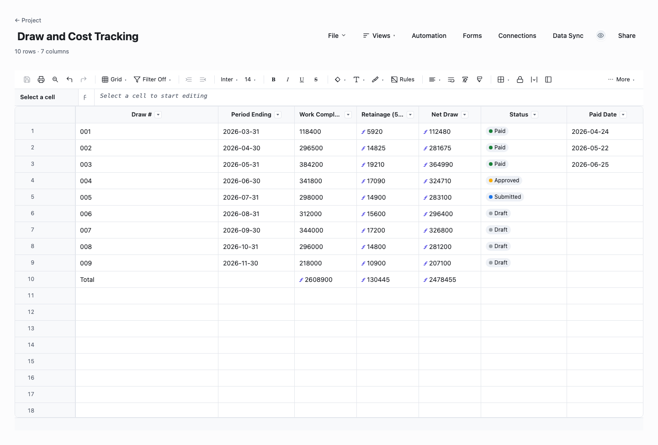
Task: Click the Share button
Action: click(x=627, y=36)
